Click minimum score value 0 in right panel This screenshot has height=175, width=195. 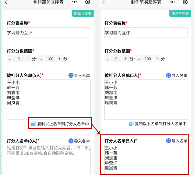pyautogui.click(x=116, y=59)
